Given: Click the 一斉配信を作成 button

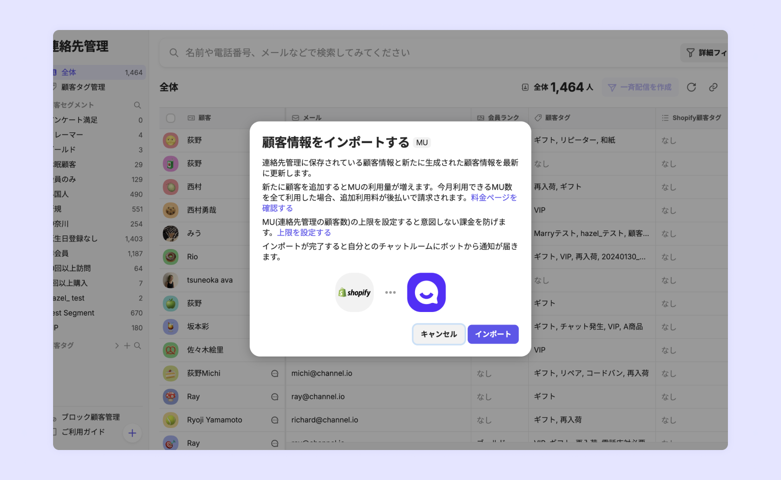Looking at the screenshot, I should click(x=640, y=87).
